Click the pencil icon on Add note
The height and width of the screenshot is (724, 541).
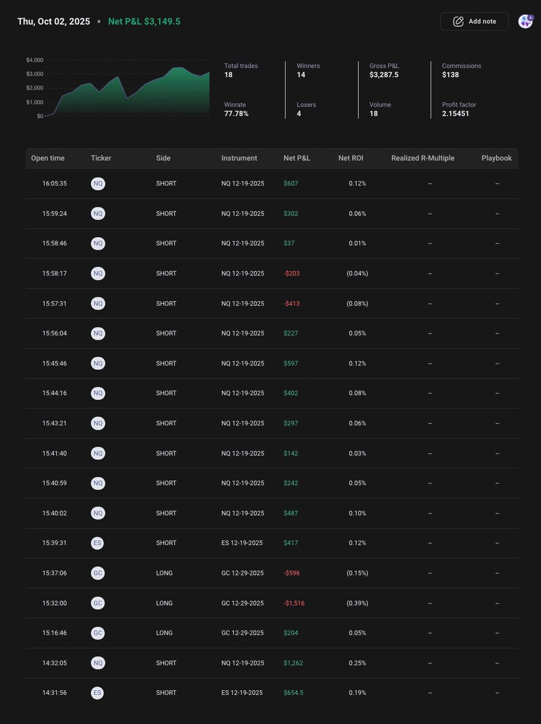pos(458,21)
